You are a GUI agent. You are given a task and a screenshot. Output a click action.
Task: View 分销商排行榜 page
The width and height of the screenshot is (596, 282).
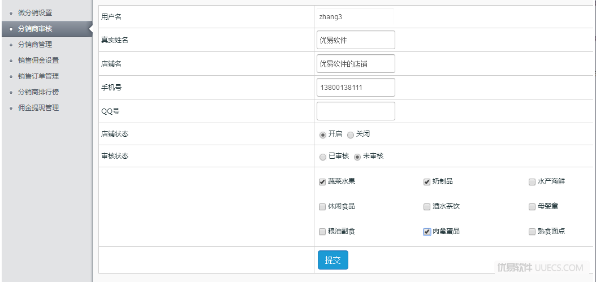click(x=38, y=92)
